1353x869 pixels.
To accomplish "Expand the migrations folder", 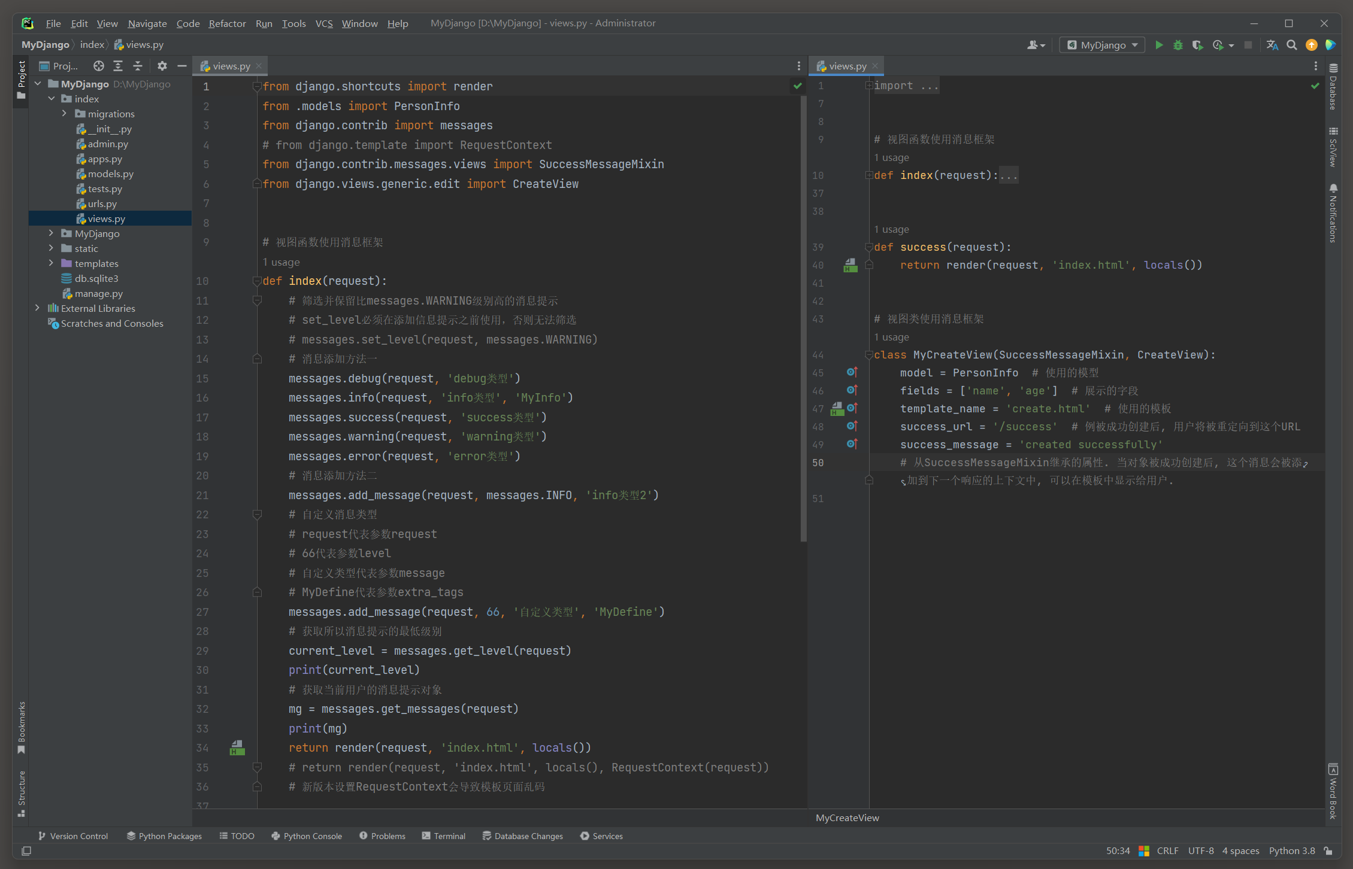I will click(65, 114).
